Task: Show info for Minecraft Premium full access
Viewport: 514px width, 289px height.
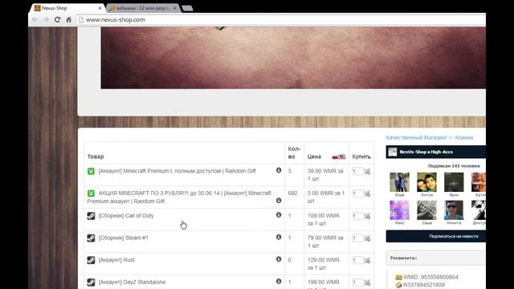Action: 279,170
